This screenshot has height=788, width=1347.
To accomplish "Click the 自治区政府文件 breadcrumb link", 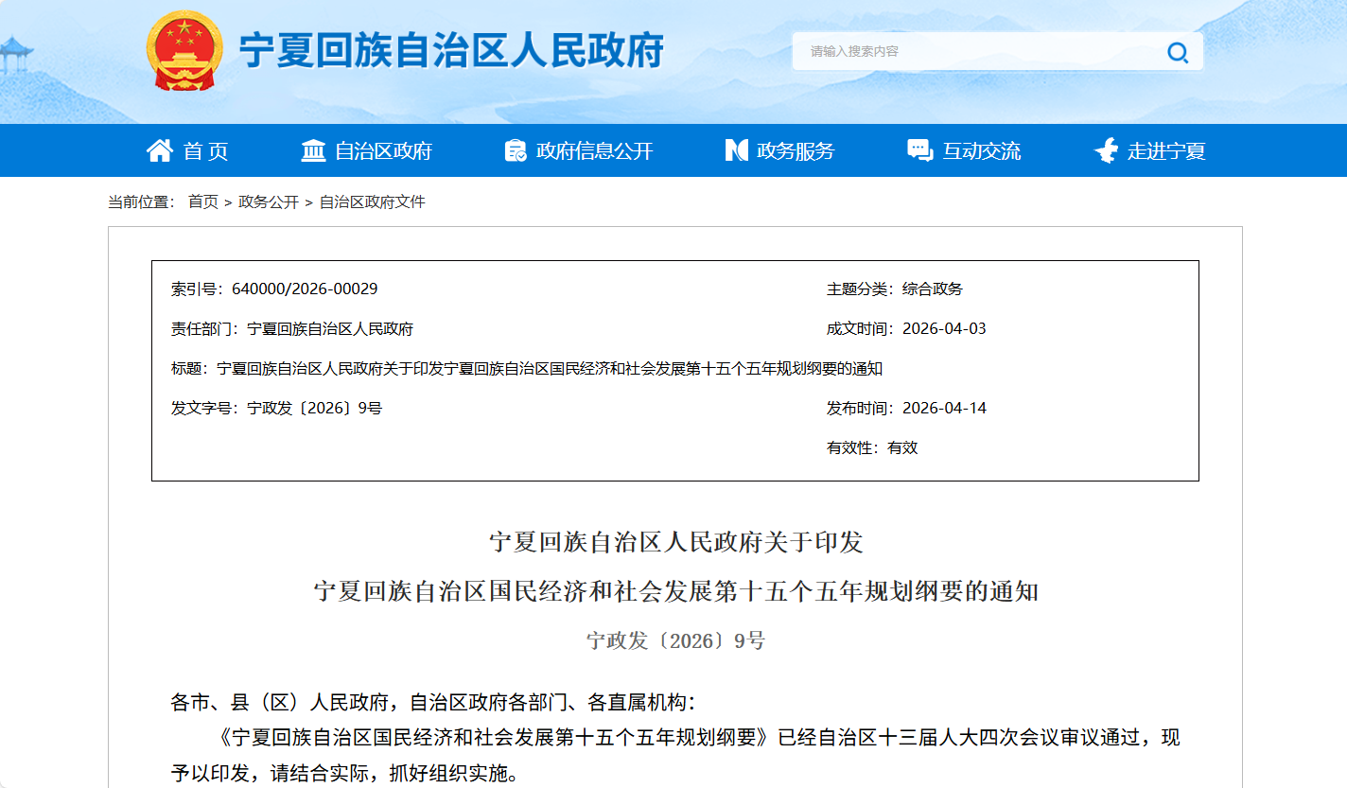I will (x=372, y=201).
